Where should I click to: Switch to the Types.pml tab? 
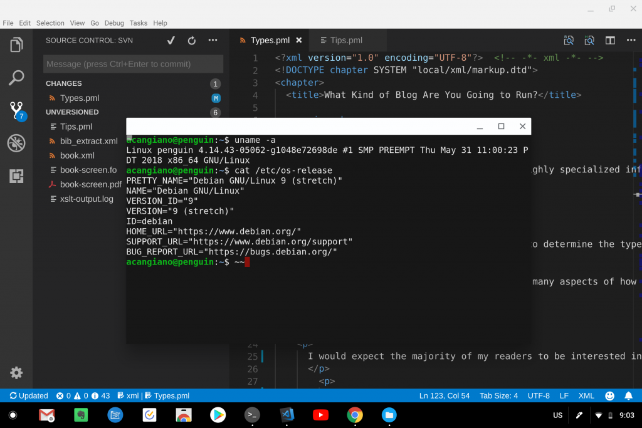click(270, 40)
